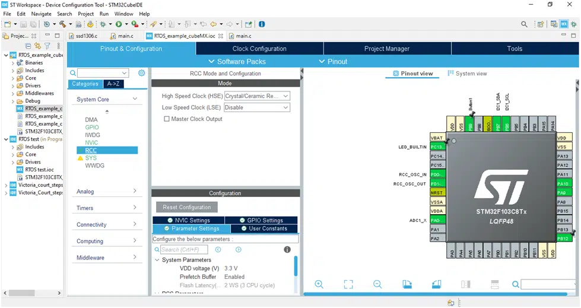Collapse the System Core category
Viewport: 581px width, 308px height.
point(135,99)
